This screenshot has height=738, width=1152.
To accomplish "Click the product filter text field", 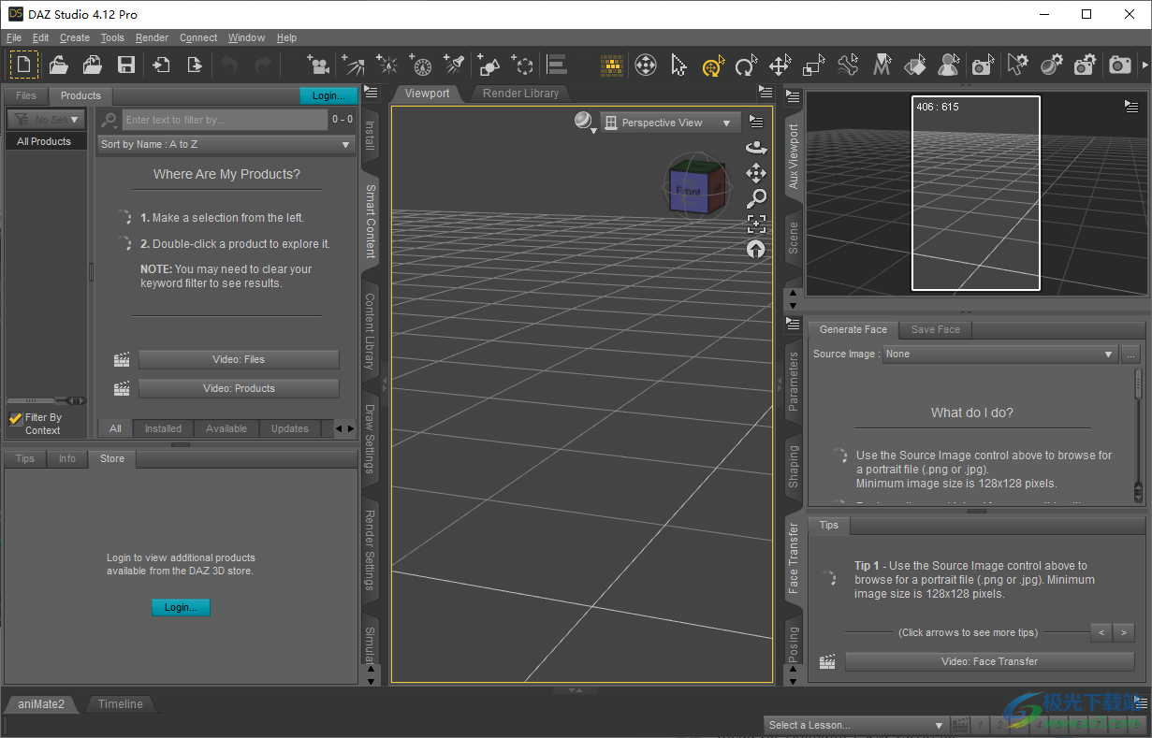I will [x=225, y=119].
